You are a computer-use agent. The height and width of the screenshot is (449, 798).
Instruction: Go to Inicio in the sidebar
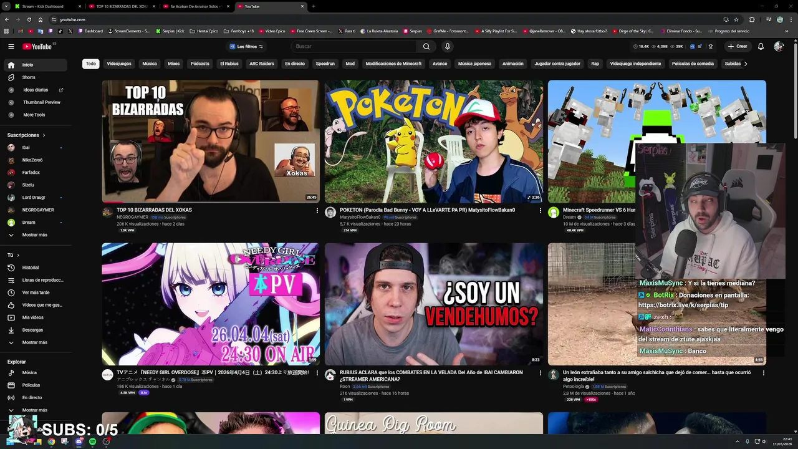35,65
